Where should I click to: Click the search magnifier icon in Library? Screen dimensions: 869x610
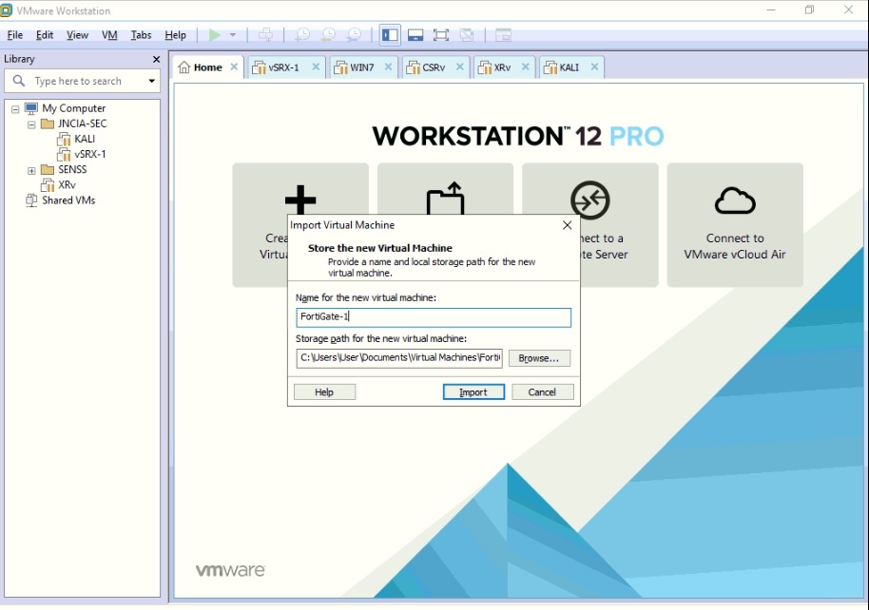19,81
